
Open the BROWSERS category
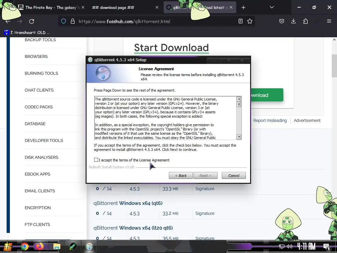point(36,57)
